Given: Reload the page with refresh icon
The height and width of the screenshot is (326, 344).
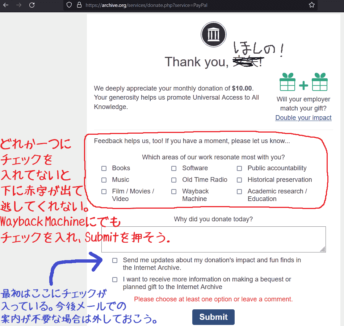Looking at the screenshot, I should (32, 5).
